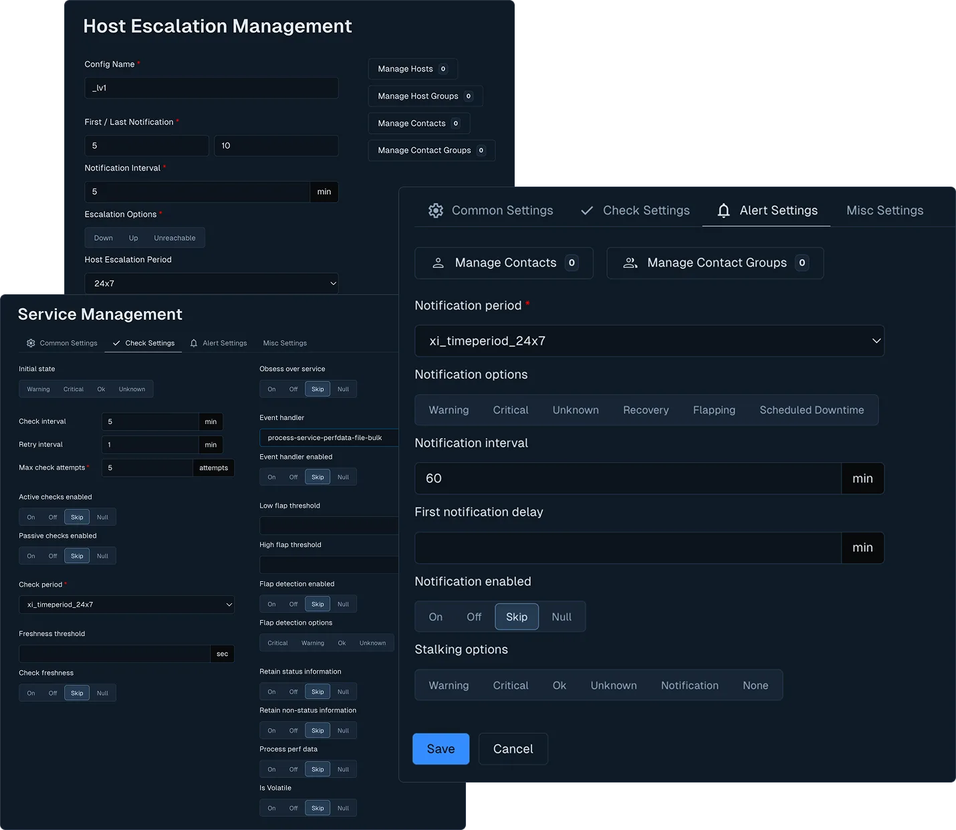Set Is Volatile to Off

pyautogui.click(x=293, y=809)
